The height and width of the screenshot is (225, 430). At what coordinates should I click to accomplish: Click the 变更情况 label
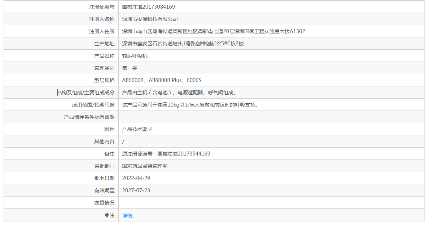pos(104,203)
